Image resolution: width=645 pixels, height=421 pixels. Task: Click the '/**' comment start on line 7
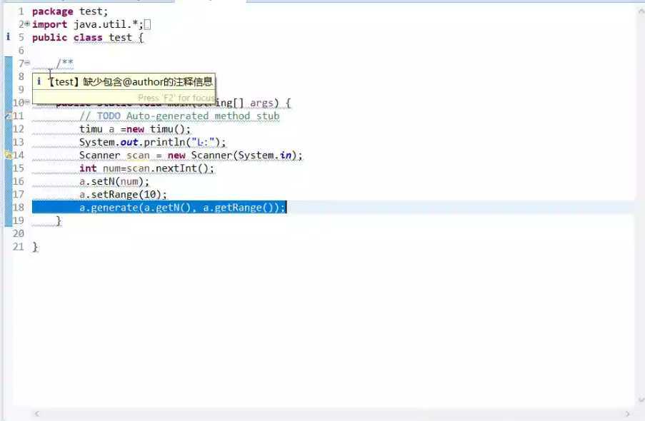pyautogui.click(x=64, y=63)
